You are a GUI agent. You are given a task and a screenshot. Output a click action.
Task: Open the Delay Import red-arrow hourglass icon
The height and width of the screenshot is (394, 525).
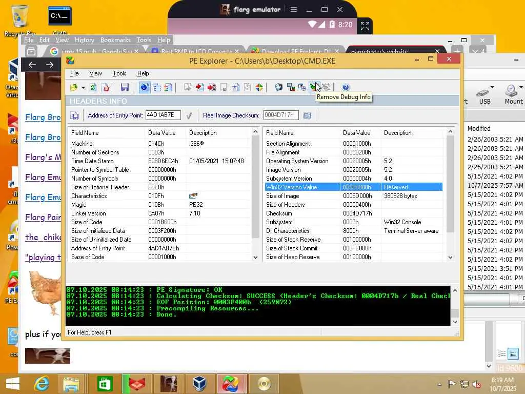pos(212,87)
